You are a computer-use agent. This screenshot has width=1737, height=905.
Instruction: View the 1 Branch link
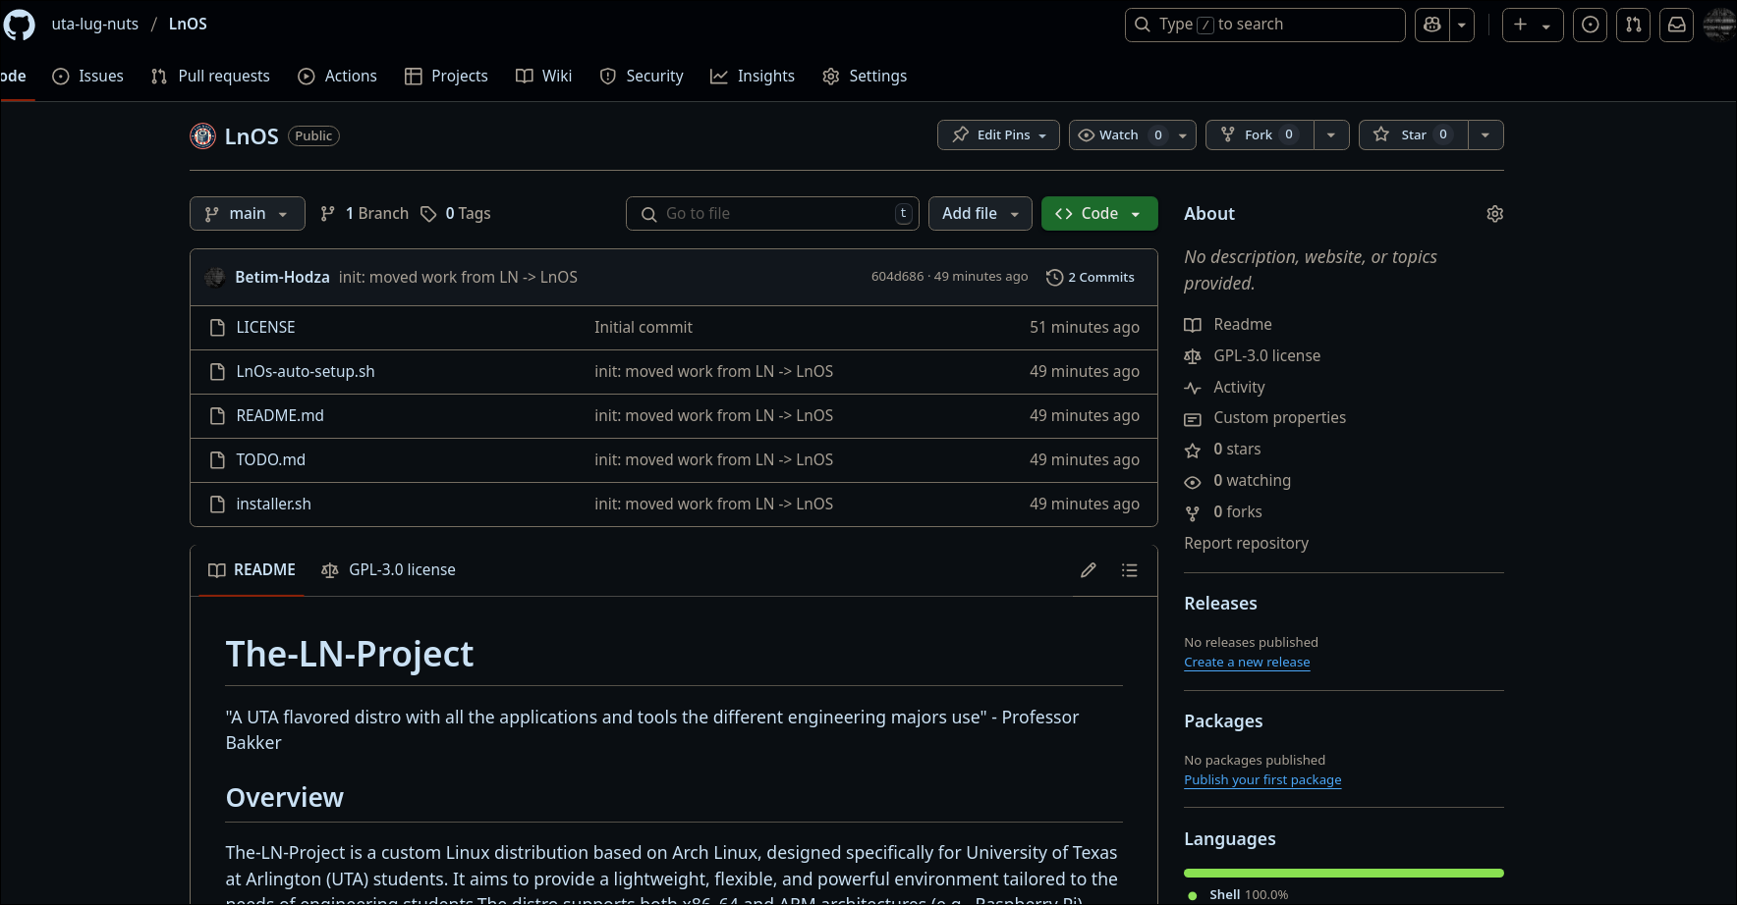[364, 213]
